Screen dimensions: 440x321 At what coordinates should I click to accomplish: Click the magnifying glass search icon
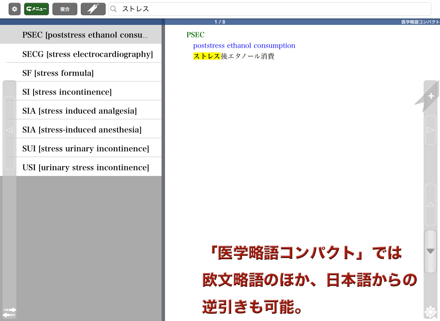[x=114, y=9]
